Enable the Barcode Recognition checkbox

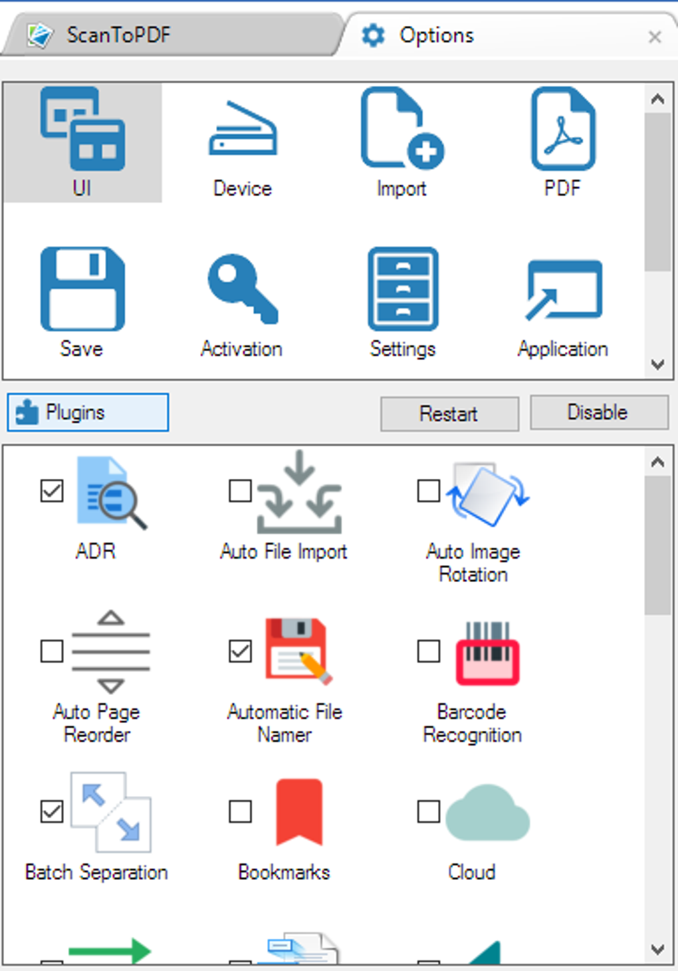[x=429, y=651]
